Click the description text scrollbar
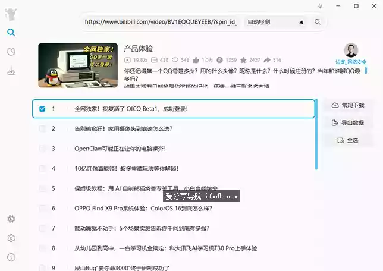This screenshot has height=271, width=383. tap(366, 71)
